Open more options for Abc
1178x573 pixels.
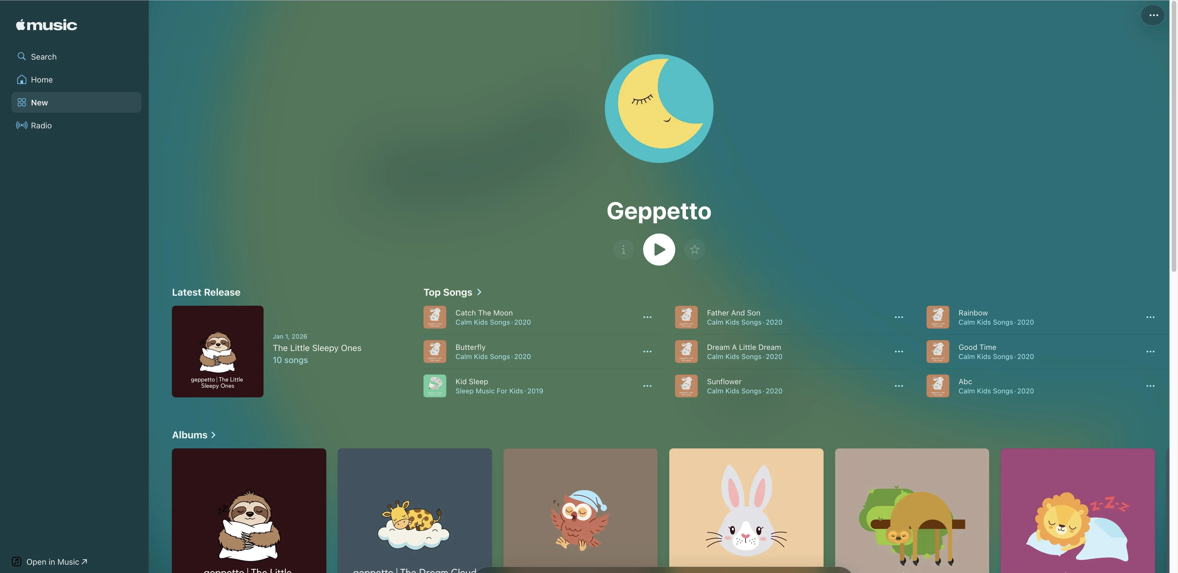coord(1150,386)
